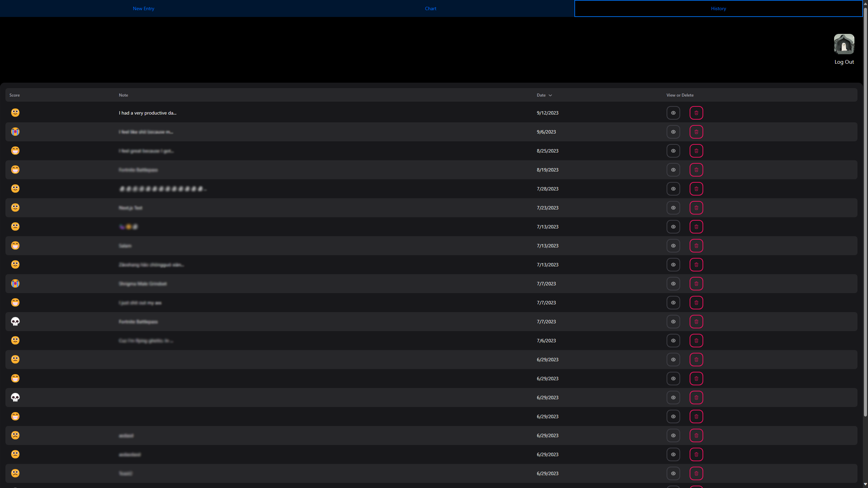The image size is (868, 488).
Task: Click trash icon for 7/23/2023 entry
Action: point(696,208)
